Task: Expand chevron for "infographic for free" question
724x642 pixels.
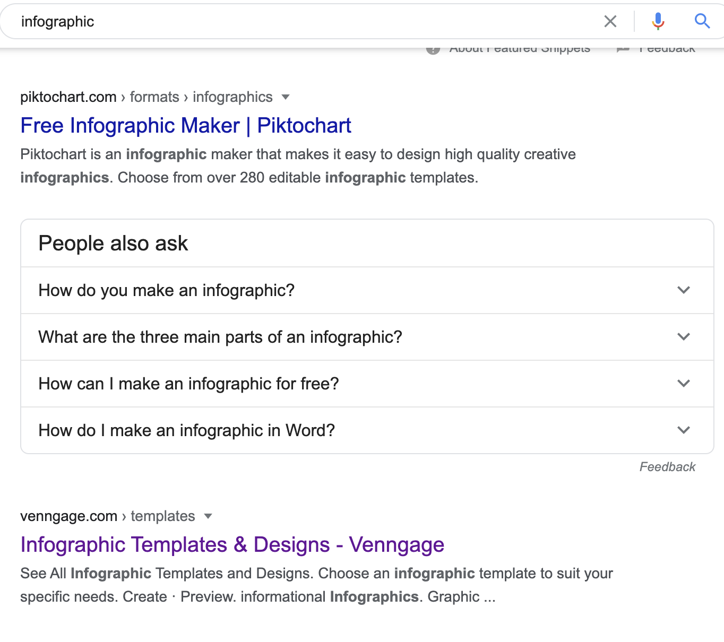Action: [x=684, y=384]
